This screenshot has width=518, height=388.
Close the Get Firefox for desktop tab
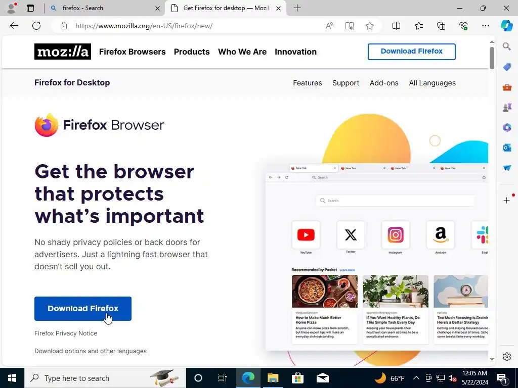point(279,8)
